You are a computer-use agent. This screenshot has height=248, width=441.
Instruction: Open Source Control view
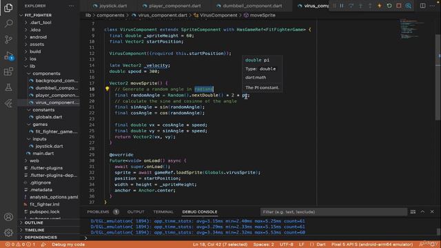(8, 39)
